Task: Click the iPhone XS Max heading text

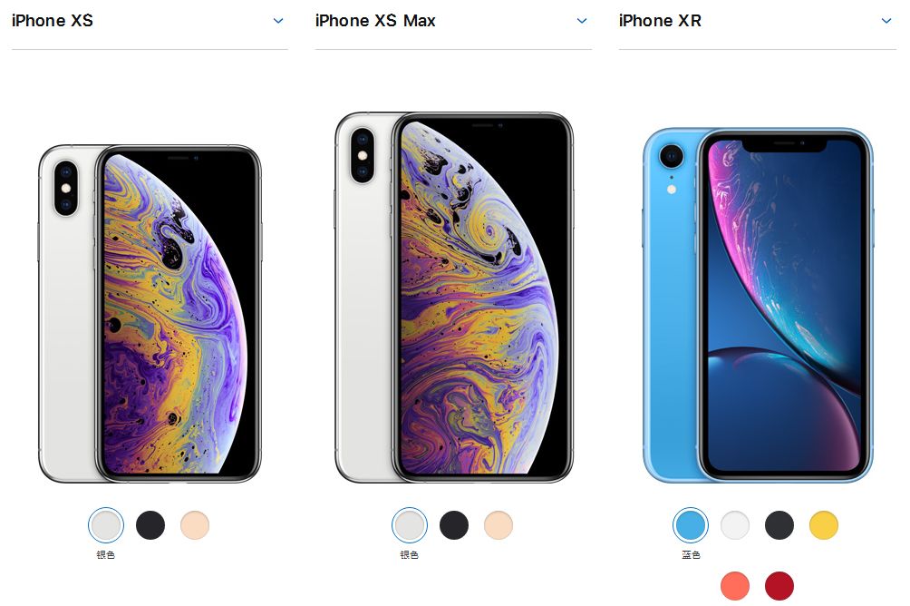Action: click(375, 21)
